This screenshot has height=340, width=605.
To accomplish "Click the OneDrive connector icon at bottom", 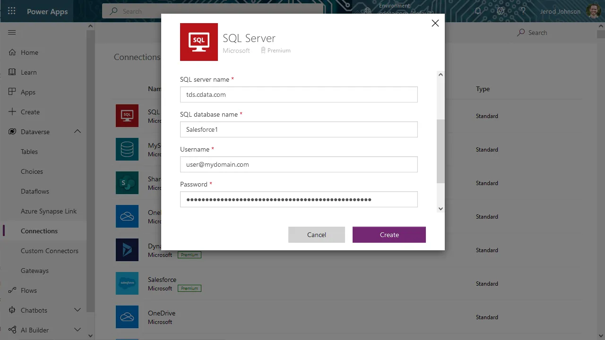I will (x=127, y=317).
